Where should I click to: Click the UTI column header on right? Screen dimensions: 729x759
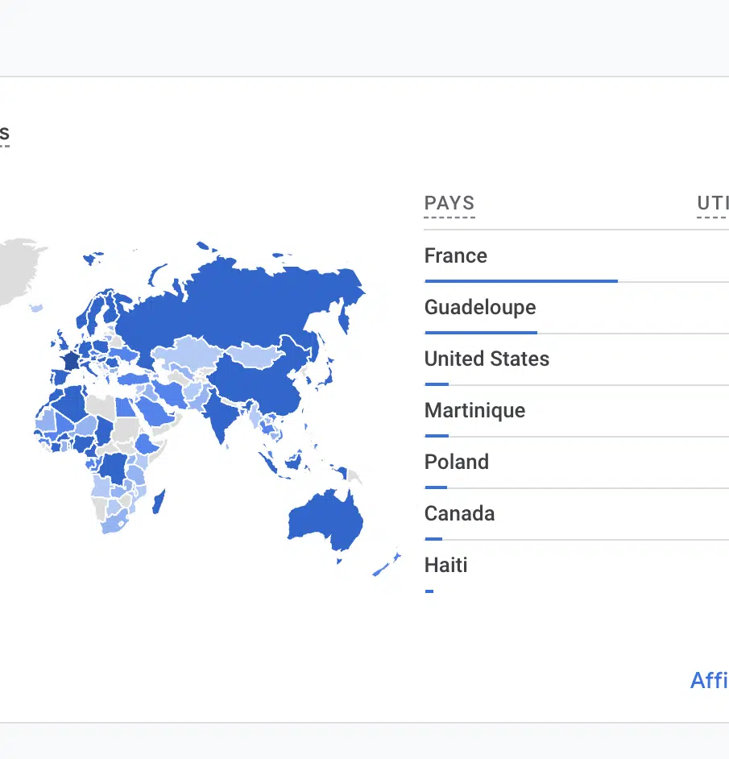(x=713, y=204)
